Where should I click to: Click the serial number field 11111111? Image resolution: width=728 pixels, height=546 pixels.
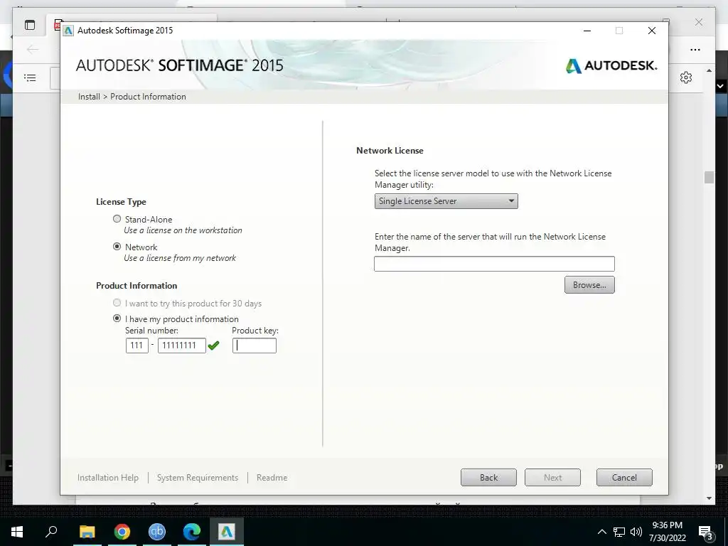(181, 346)
